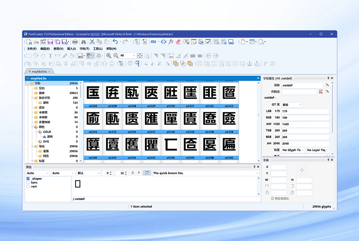The image size is (359, 241).
Task: Enable the kern feature checkbox
Action: pyautogui.click(x=28, y=182)
